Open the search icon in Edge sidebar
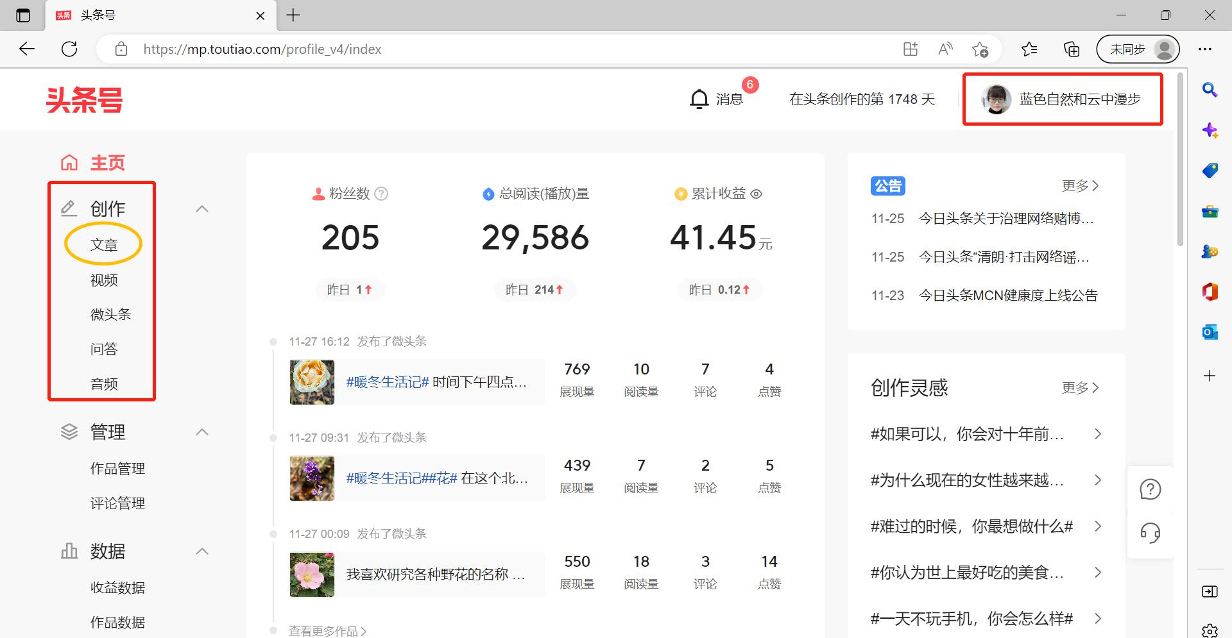 1210,90
